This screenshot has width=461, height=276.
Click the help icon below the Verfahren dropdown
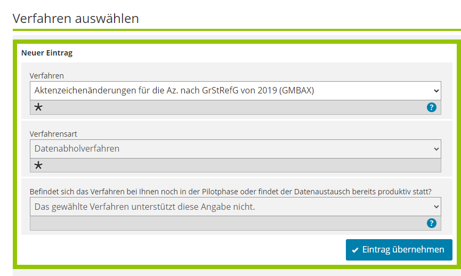coord(432,107)
